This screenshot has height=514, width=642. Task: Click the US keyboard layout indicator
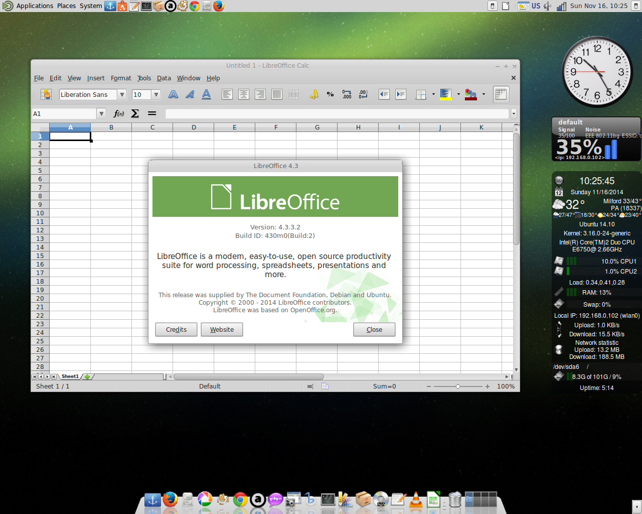click(x=536, y=6)
